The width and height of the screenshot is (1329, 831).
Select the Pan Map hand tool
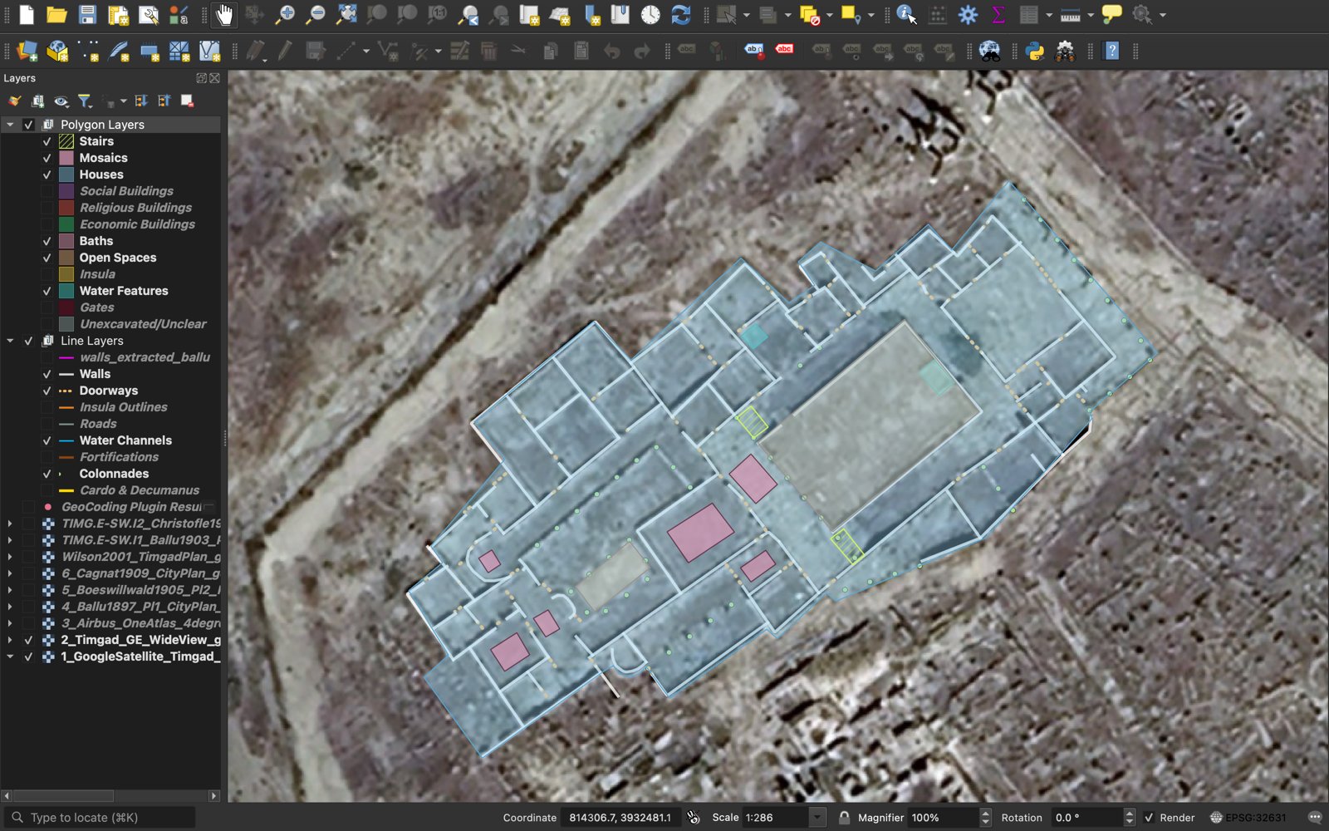(x=223, y=14)
